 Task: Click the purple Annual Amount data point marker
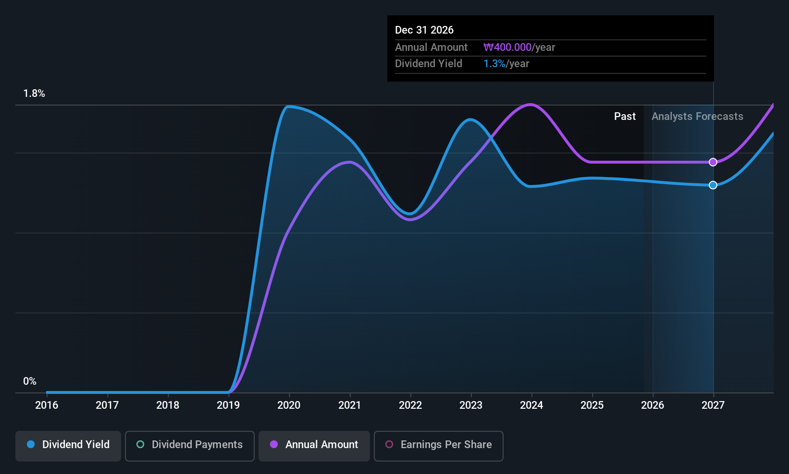tap(713, 162)
